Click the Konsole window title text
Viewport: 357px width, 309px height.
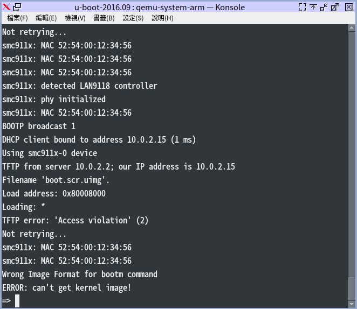pyautogui.click(x=159, y=7)
